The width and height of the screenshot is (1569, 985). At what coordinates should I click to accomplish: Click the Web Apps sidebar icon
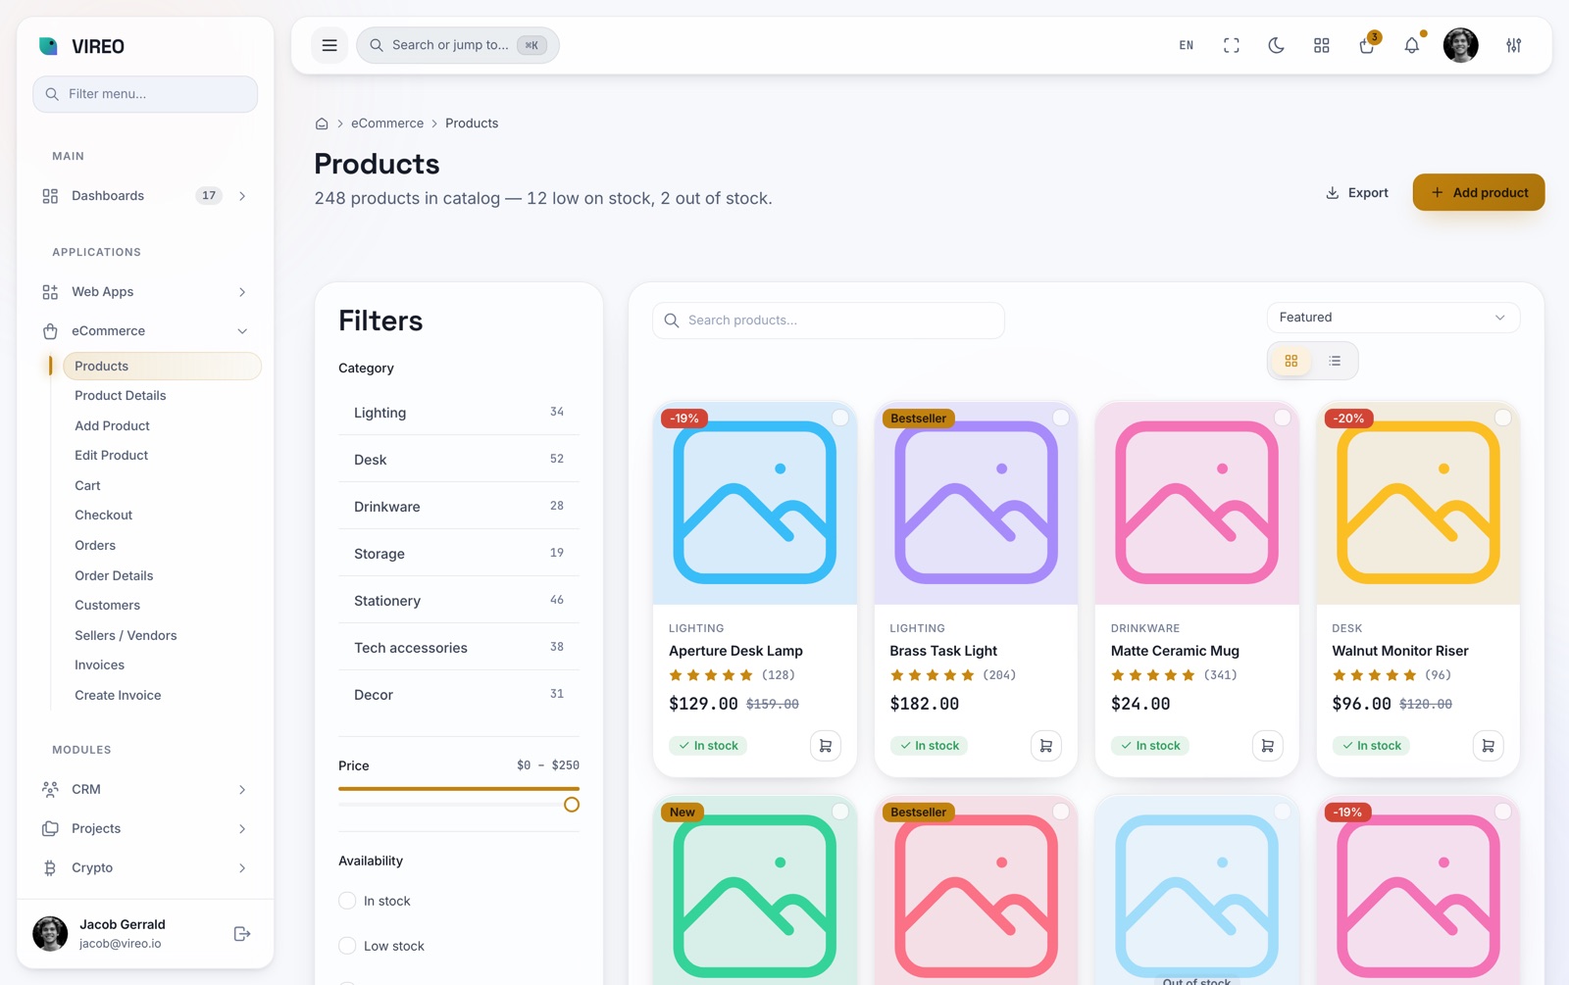pyautogui.click(x=50, y=292)
